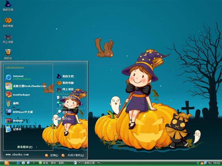Launch KMPlayer中文版 from start menu
Viewport: 222px width, 166px height.
[x=19, y=112]
